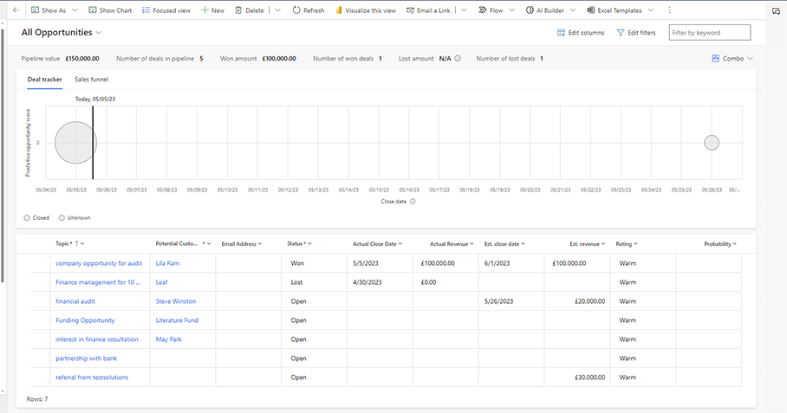The image size is (787, 413).
Task: Click the large bubble on deal tracker chart
Action: (x=75, y=142)
